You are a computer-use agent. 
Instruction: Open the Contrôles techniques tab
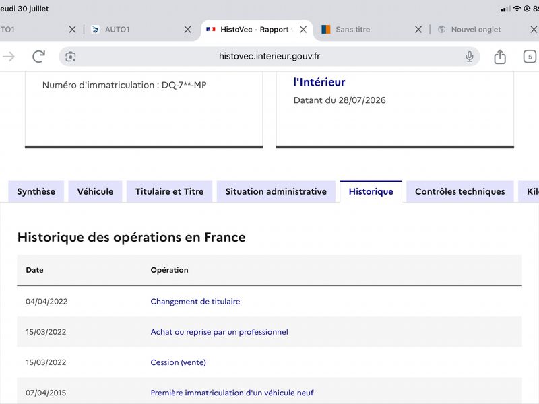coord(460,191)
